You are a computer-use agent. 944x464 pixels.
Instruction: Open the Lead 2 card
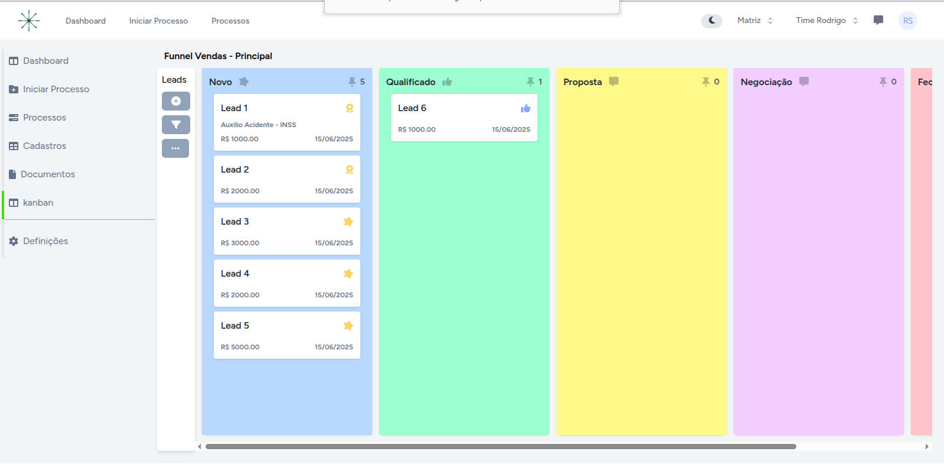tap(287, 179)
